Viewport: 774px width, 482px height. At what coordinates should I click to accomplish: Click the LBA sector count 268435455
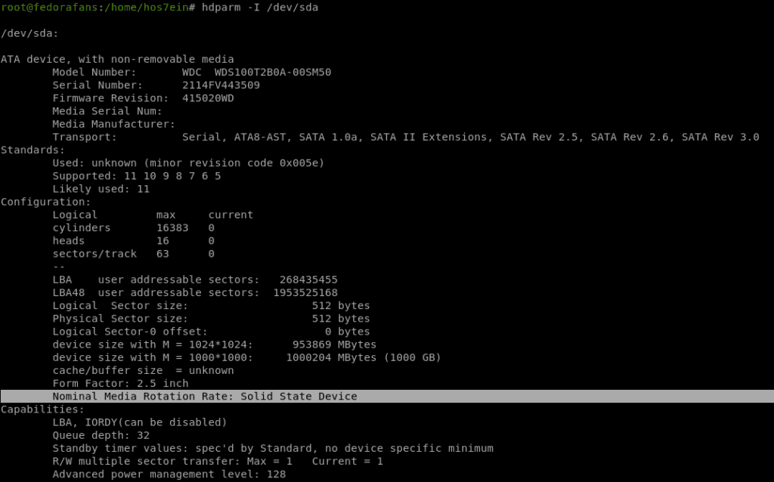pos(308,280)
